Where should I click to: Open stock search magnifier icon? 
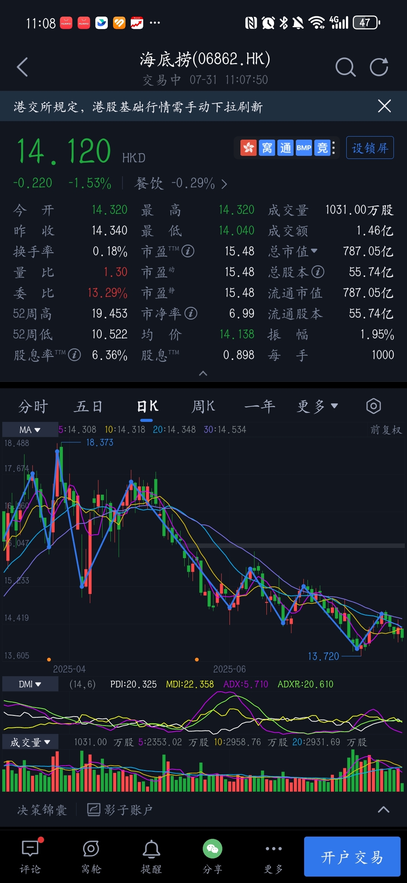pyautogui.click(x=345, y=67)
